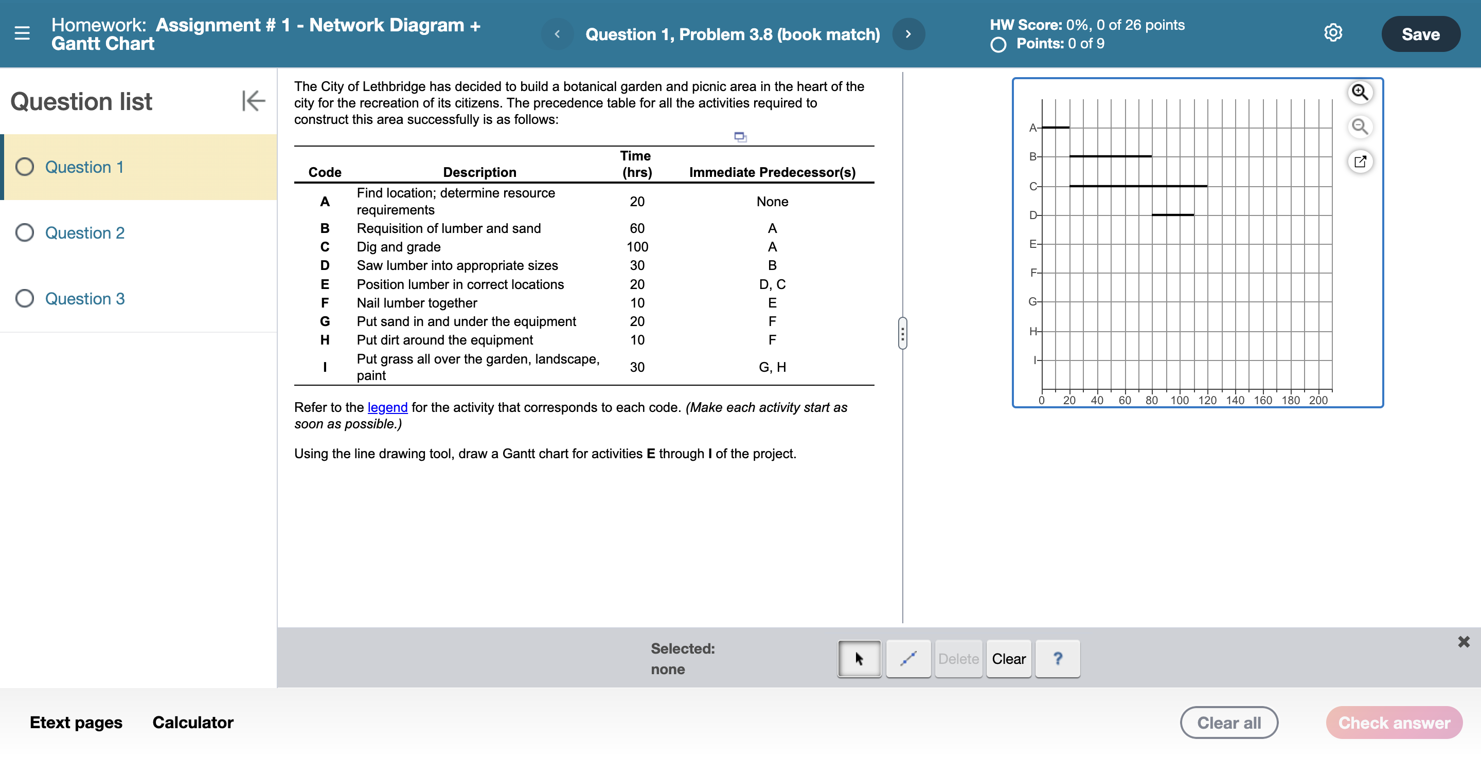Select Question 3 radio button
Screen dimensions: 1481x758
point(24,298)
